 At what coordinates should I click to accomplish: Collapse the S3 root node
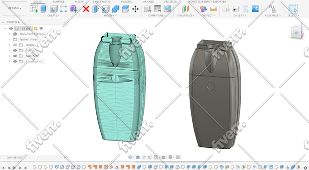pos(5,29)
